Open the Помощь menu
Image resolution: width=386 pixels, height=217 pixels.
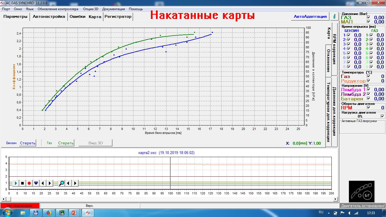[136, 9]
